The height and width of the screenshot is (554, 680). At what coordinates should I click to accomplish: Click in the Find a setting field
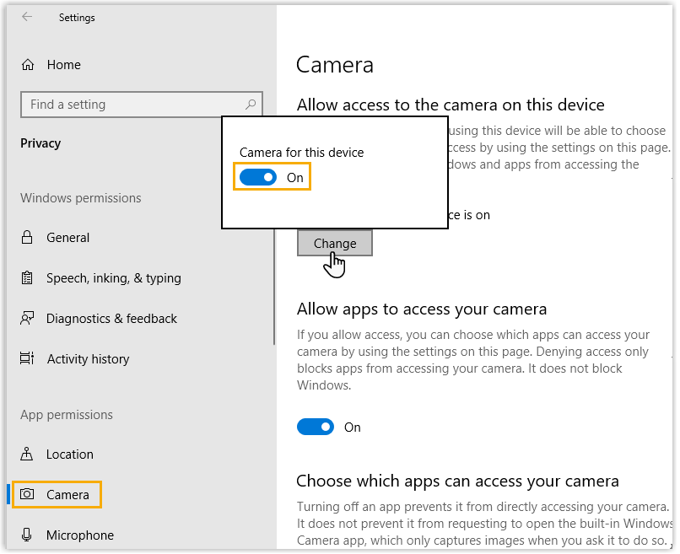pos(142,105)
